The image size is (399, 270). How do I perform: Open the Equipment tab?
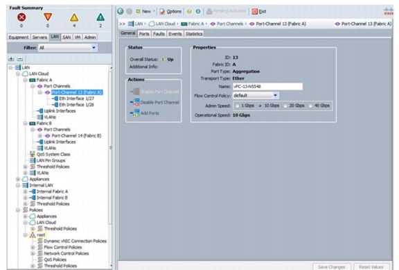19,37
